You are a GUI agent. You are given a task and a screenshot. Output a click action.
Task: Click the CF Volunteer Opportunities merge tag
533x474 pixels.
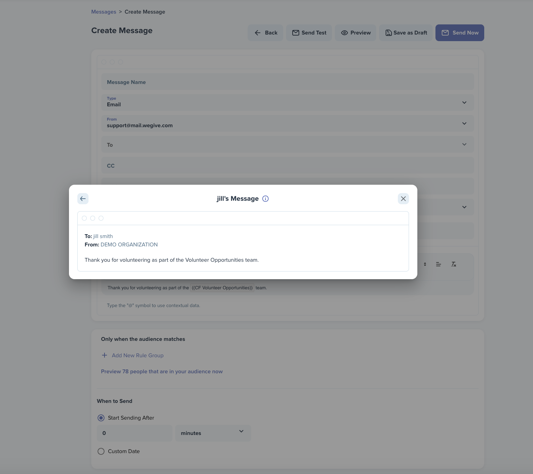click(x=222, y=288)
